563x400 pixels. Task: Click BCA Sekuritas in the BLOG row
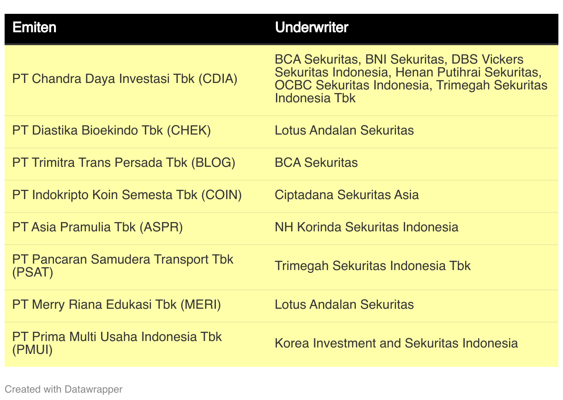pyautogui.click(x=316, y=163)
